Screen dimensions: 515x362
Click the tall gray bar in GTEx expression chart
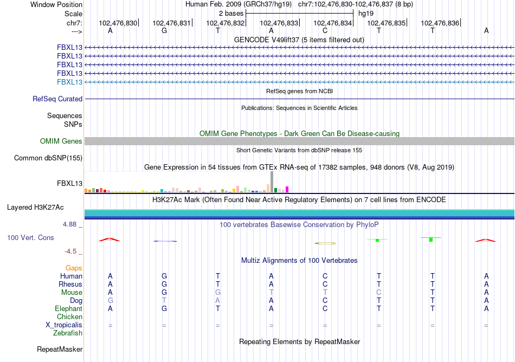pyautogui.click(x=272, y=182)
